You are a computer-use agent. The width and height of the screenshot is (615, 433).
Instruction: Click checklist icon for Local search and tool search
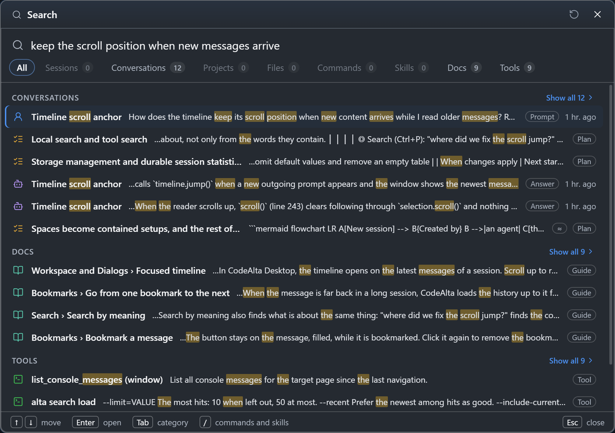pyautogui.click(x=18, y=139)
